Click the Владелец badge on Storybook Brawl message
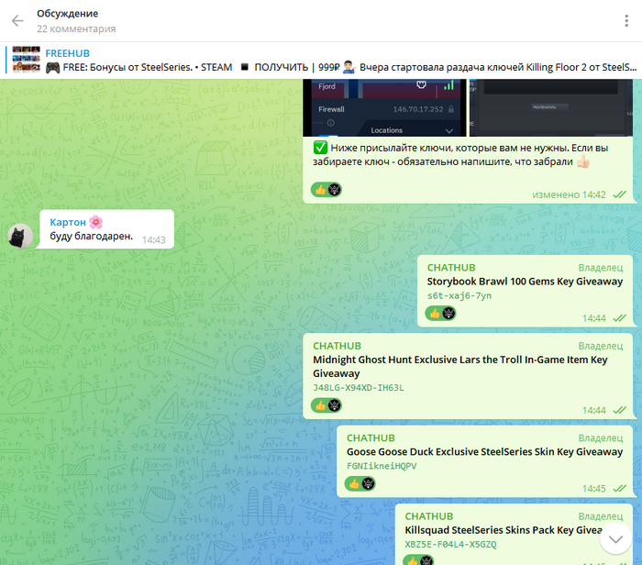Image resolution: width=642 pixels, height=565 pixels. 600,268
